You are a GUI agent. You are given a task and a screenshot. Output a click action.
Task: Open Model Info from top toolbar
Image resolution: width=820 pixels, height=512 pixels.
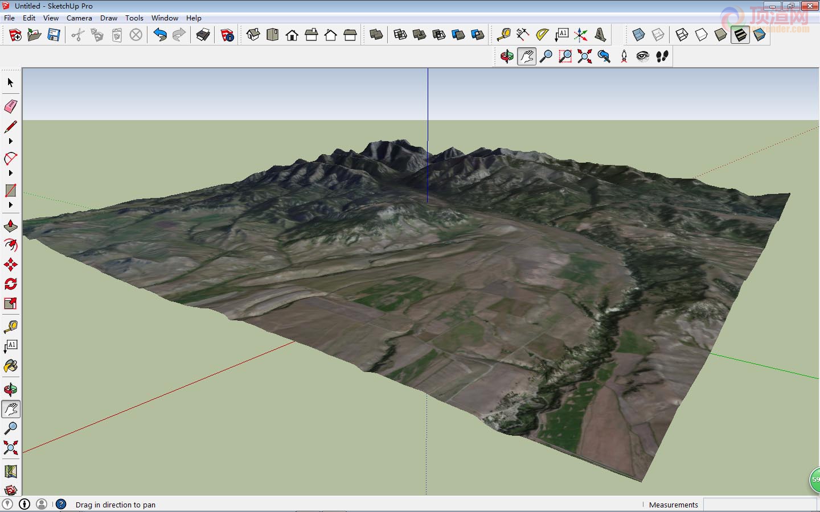tap(227, 35)
